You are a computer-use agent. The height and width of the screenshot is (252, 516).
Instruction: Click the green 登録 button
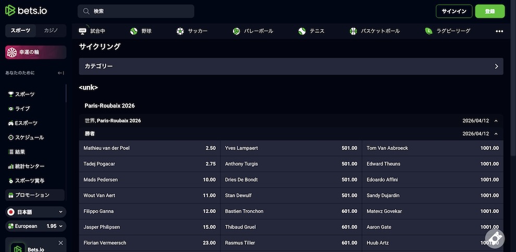[489, 11]
